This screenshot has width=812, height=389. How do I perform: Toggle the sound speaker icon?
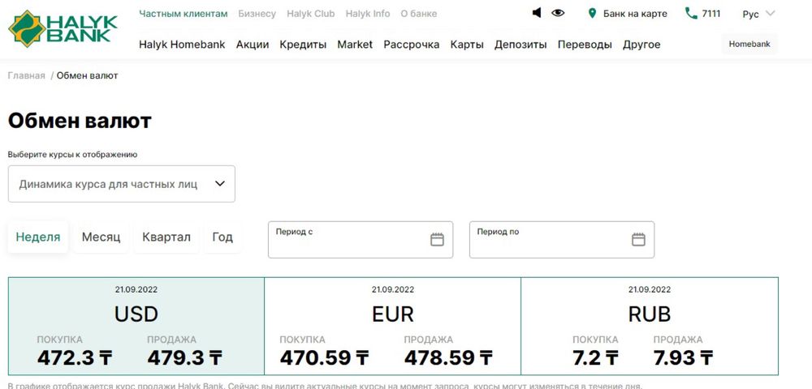537,13
